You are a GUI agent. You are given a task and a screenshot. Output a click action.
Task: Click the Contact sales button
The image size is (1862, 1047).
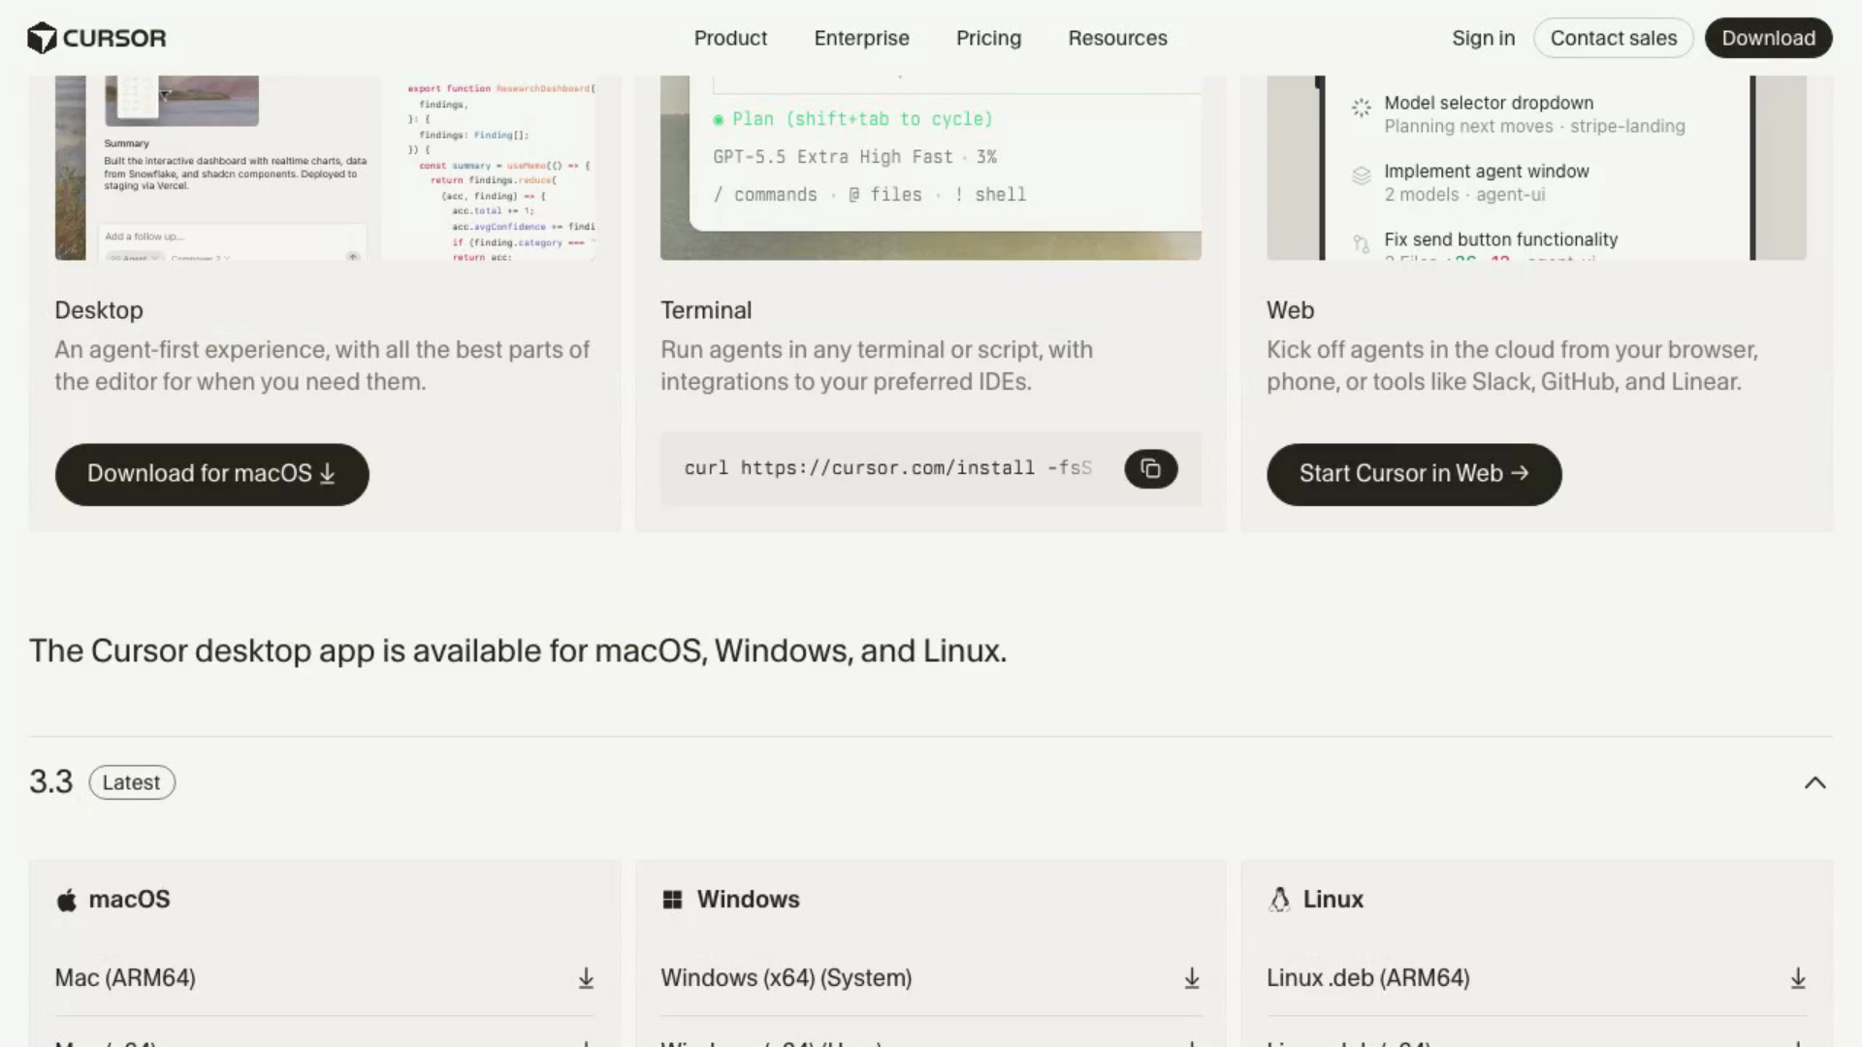click(1613, 38)
